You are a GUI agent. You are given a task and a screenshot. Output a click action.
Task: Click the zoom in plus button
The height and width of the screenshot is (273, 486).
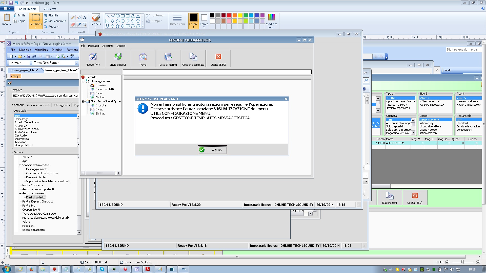(478, 262)
